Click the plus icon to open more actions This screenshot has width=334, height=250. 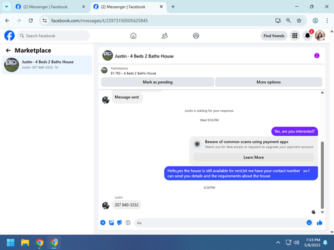point(103,223)
